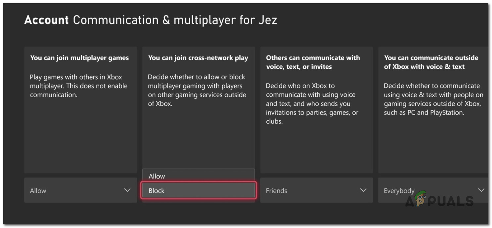492x228 pixels.
Task: Click the "Decide who on Xbox" description
Action: point(312,104)
